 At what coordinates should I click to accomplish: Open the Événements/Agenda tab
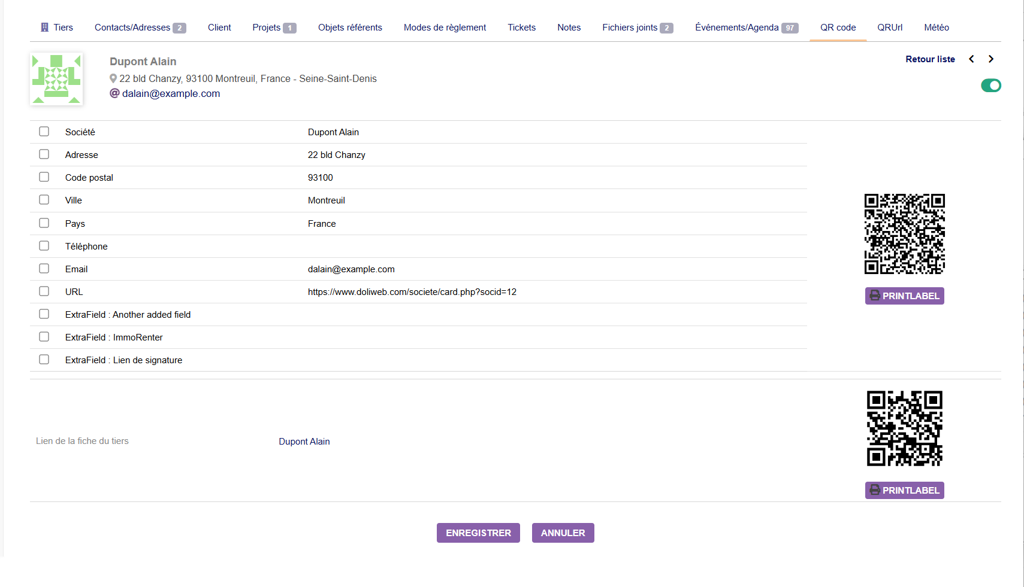click(x=747, y=28)
